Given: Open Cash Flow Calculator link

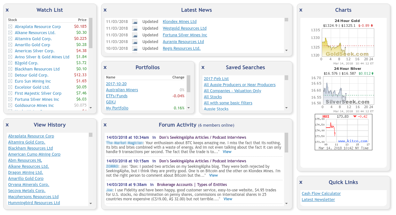Looking at the screenshot, I should click(x=321, y=194).
